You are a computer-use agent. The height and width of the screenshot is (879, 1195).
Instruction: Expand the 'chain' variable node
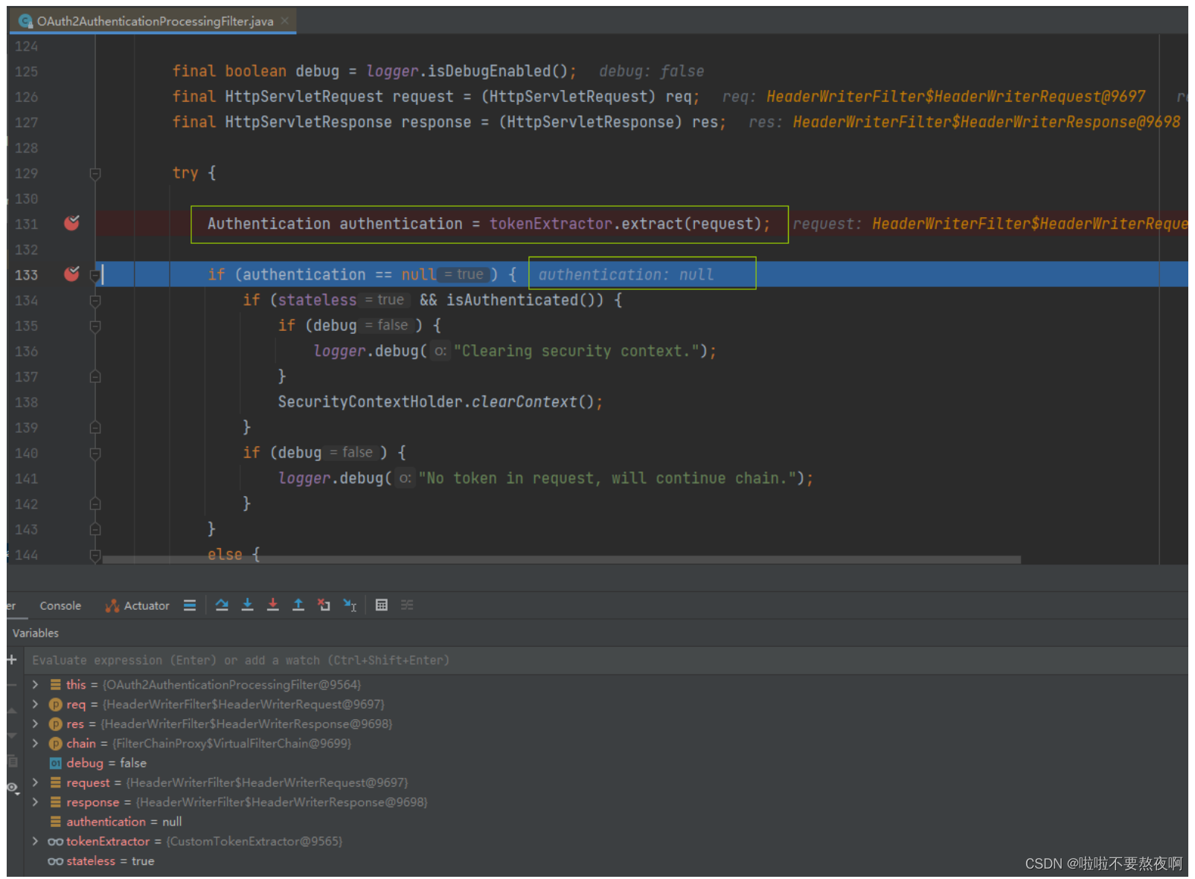coord(35,743)
